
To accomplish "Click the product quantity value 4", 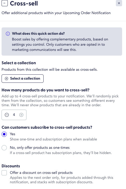I will pyautogui.click(x=14, y=115).
